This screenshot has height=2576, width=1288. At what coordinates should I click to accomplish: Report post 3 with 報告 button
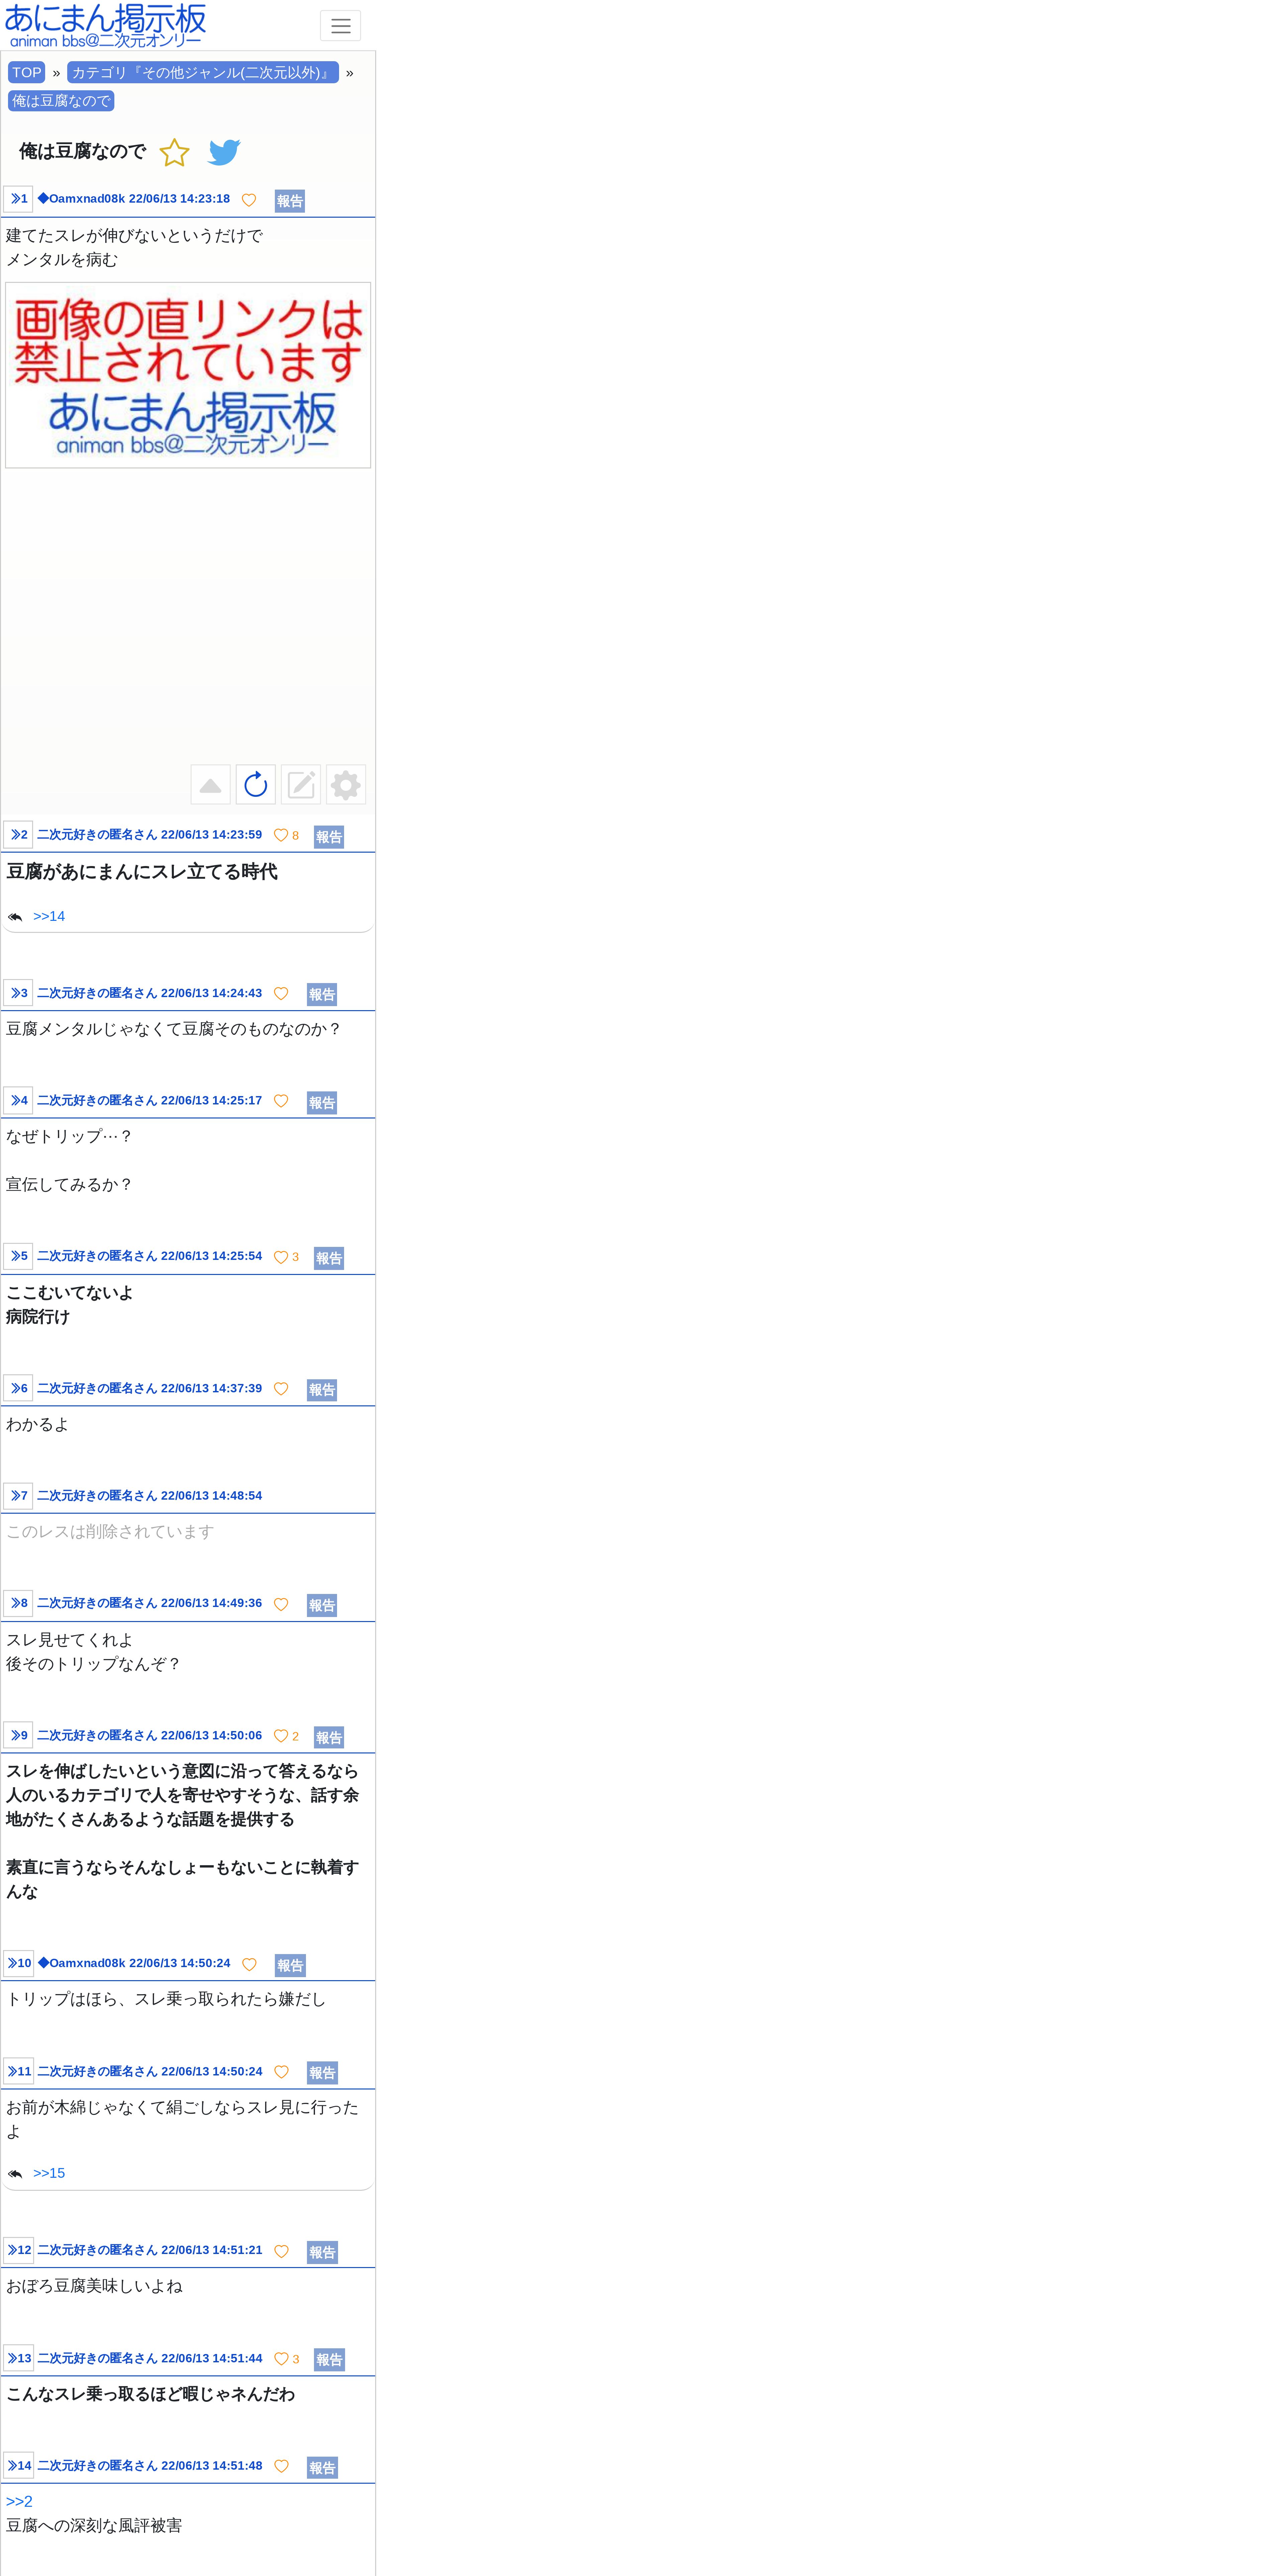click(x=322, y=995)
